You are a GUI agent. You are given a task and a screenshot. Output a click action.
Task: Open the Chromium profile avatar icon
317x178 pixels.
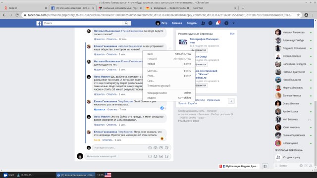306,15
